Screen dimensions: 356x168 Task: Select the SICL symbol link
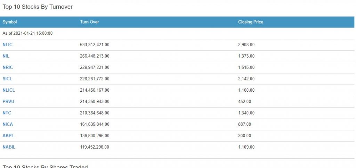coord(7,79)
